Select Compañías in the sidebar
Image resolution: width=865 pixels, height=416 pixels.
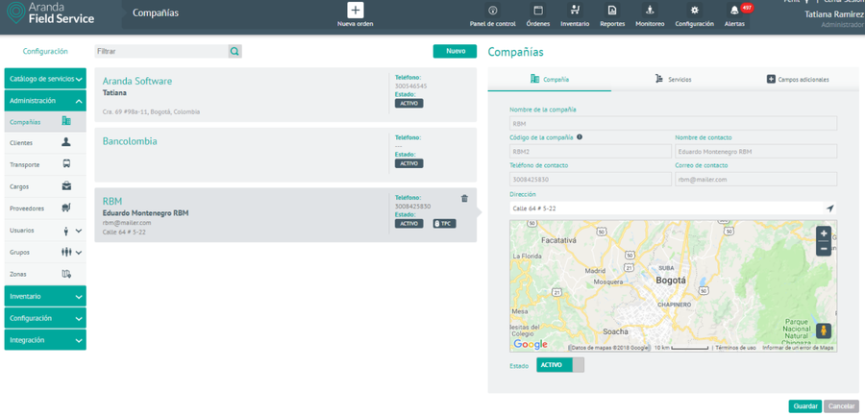[x=45, y=121]
